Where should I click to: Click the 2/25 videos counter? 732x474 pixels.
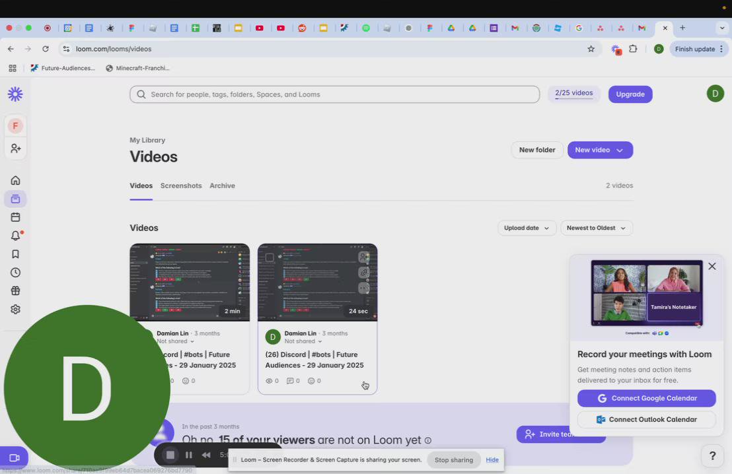[573, 93]
